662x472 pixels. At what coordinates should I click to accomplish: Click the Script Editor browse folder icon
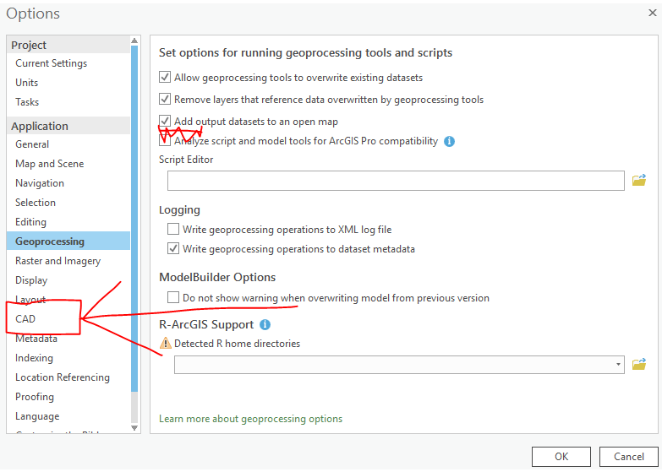(x=639, y=180)
